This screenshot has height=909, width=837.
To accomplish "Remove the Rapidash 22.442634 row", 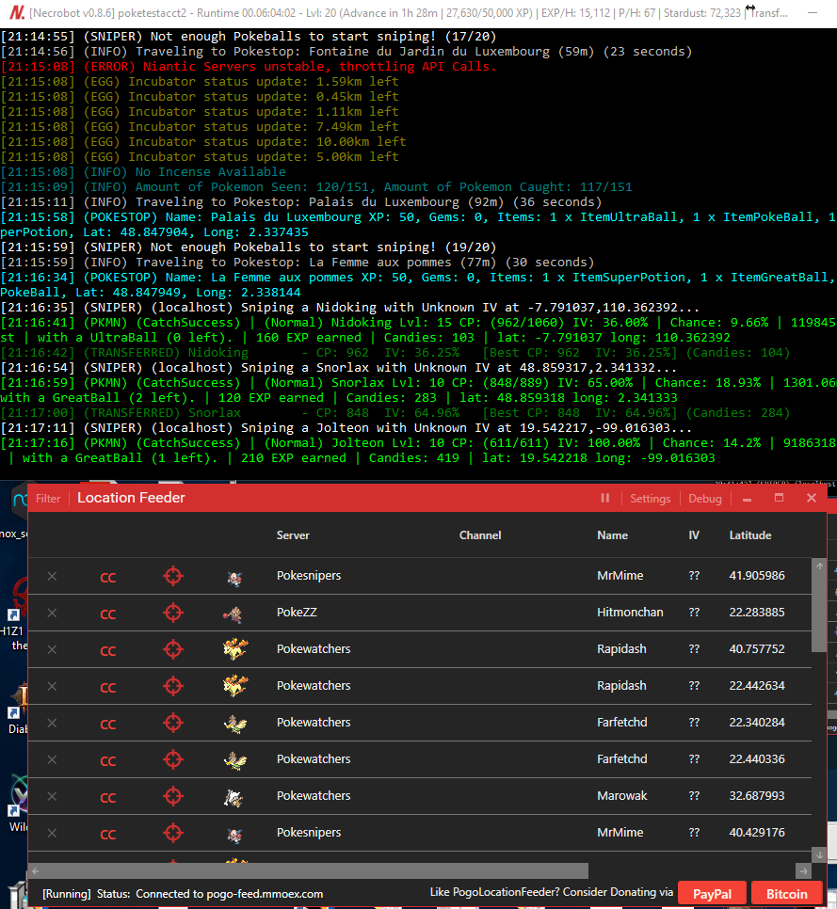I will (52, 686).
